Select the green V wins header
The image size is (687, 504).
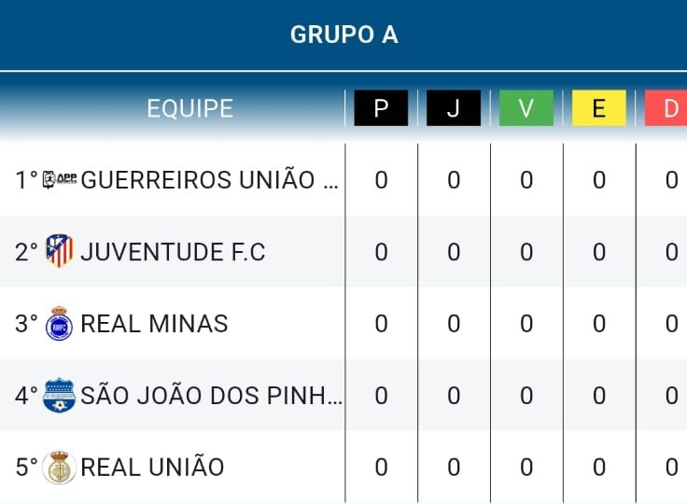(x=526, y=108)
